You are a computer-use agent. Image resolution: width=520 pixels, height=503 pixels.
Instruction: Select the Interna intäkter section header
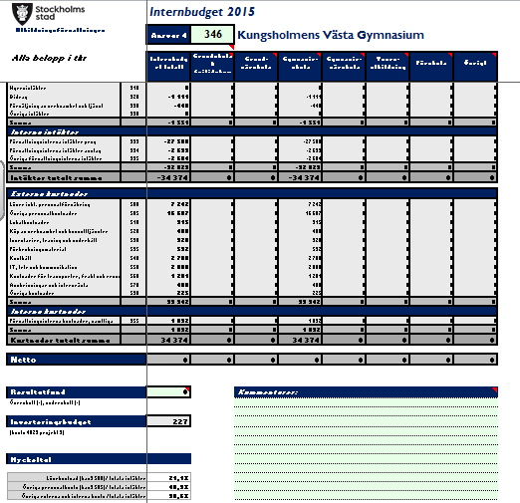click(x=45, y=131)
